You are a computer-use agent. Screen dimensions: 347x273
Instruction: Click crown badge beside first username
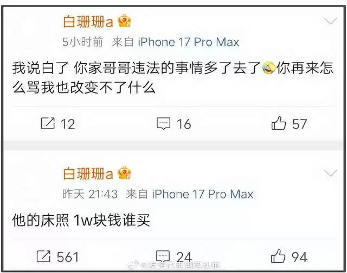pyautogui.click(x=124, y=21)
